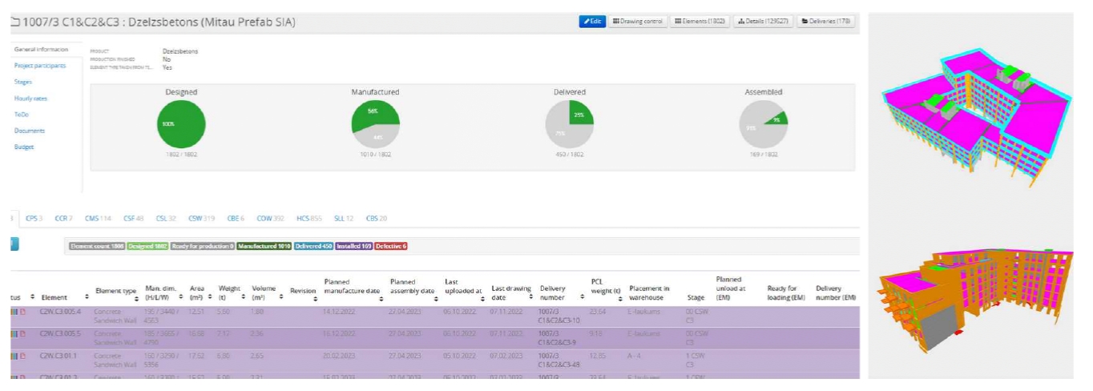This screenshot has width=1093, height=391.
Task: Filter by Ready for production 0 badge
Action: [x=202, y=246]
